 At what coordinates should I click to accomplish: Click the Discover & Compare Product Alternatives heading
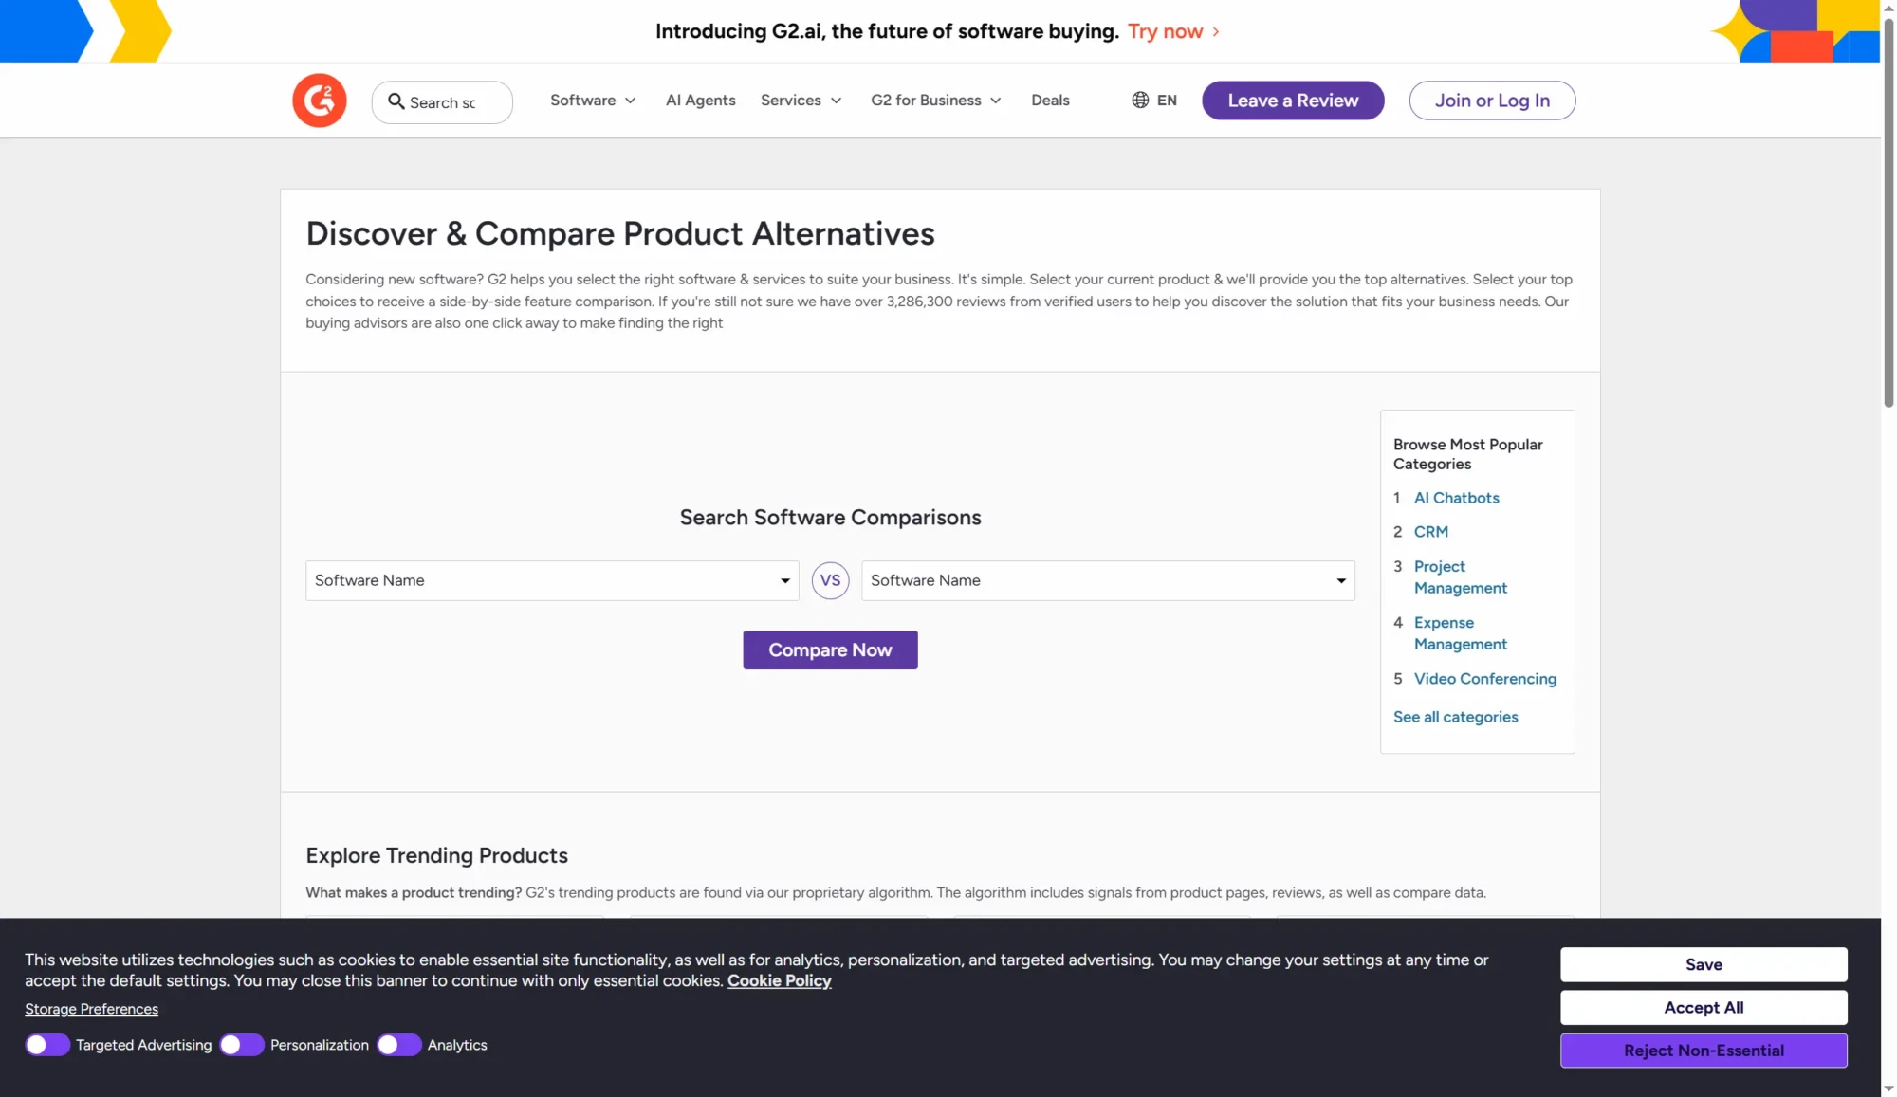[x=620, y=233]
